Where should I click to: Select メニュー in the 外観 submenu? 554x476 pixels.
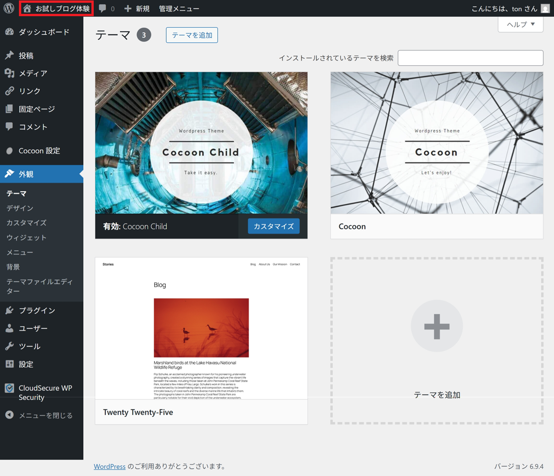pos(20,252)
